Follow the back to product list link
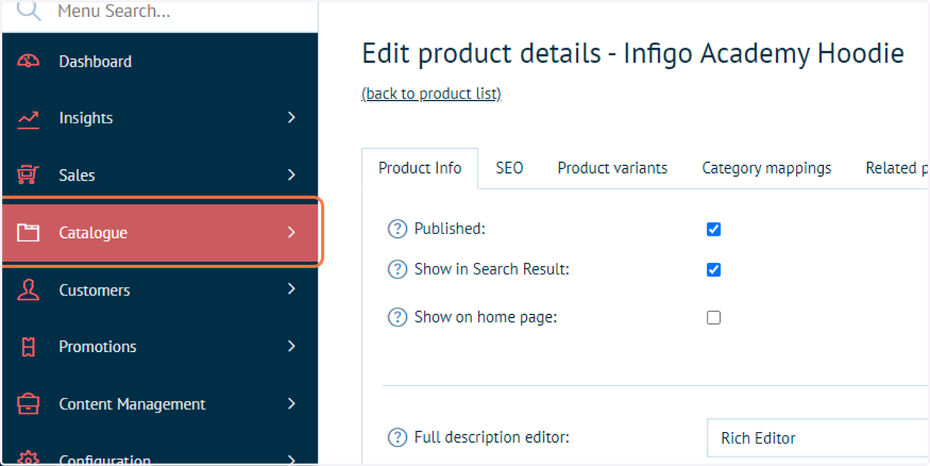Image resolution: width=930 pixels, height=466 pixels. tap(432, 94)
